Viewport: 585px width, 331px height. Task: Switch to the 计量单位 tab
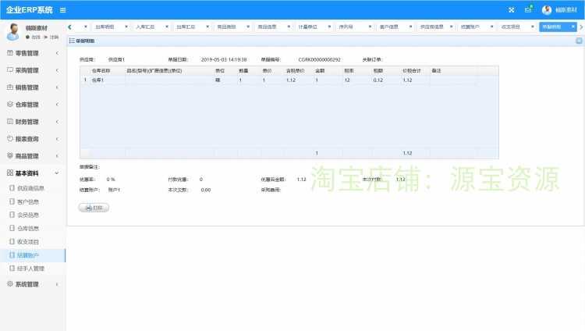tap(308, 27)
